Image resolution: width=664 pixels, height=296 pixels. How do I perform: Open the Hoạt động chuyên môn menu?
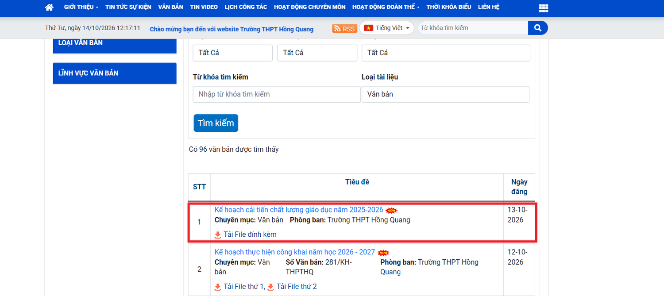pos(309,7)
